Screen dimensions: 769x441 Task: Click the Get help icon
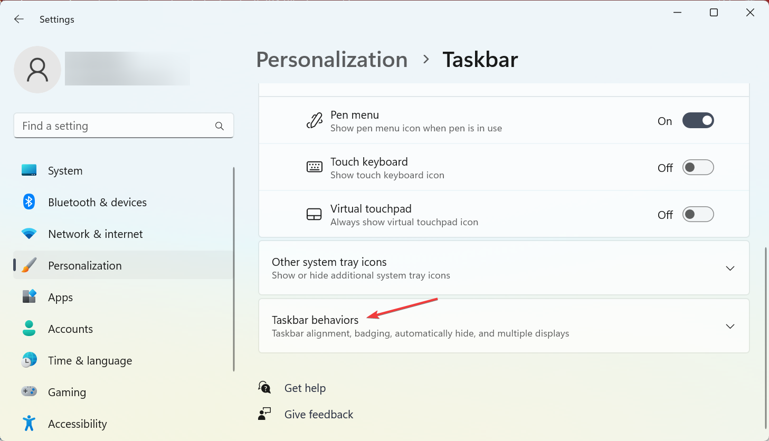pos(264,388)
